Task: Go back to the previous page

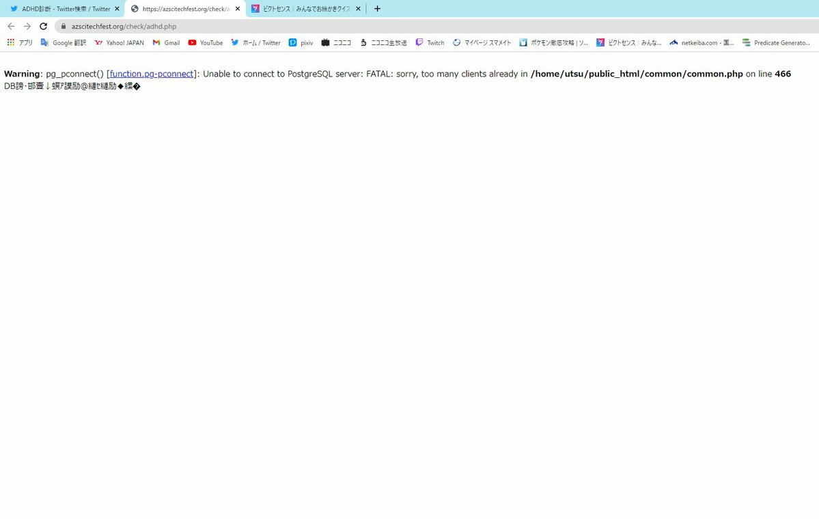Action: 11,26
